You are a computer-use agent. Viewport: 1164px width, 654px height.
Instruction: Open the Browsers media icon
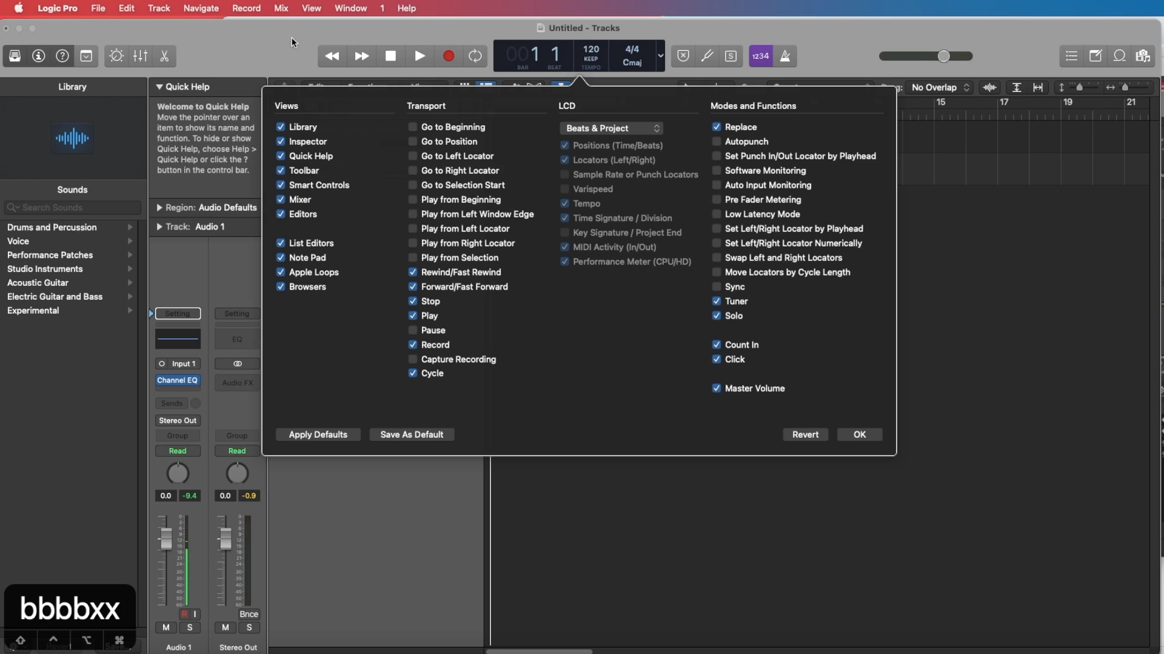pos(1143,56)
